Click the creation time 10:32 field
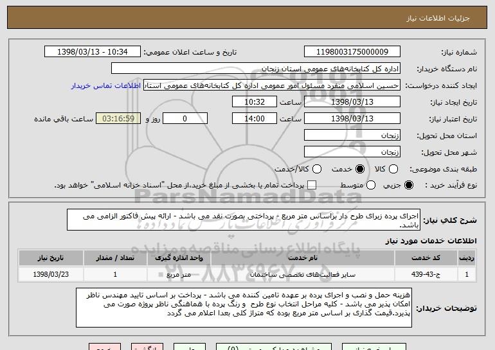 (x=255, y=102)
